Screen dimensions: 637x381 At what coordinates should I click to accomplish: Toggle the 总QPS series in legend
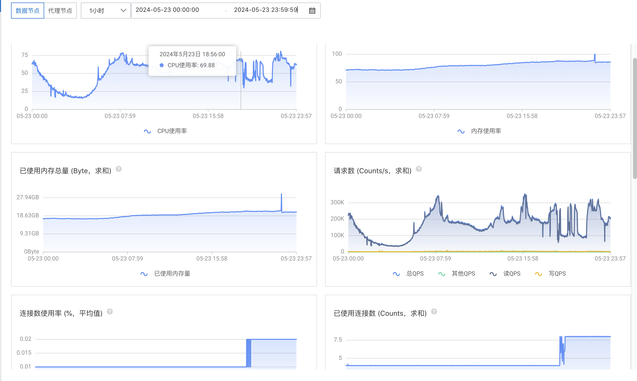pos(415,274)
